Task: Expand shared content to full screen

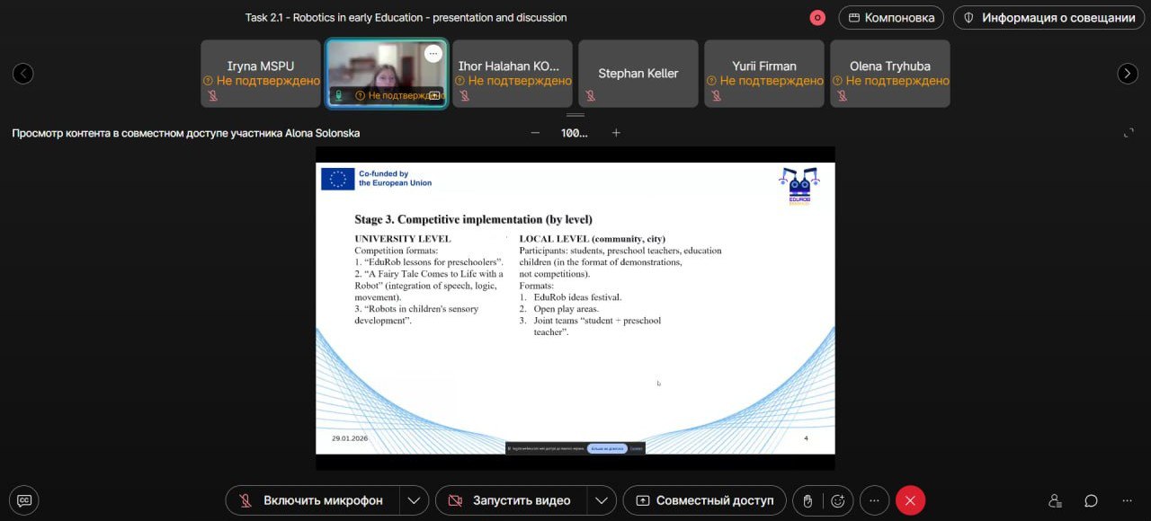Action: (1129, 133)
